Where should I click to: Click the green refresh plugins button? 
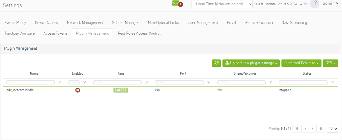pos(216,63)
